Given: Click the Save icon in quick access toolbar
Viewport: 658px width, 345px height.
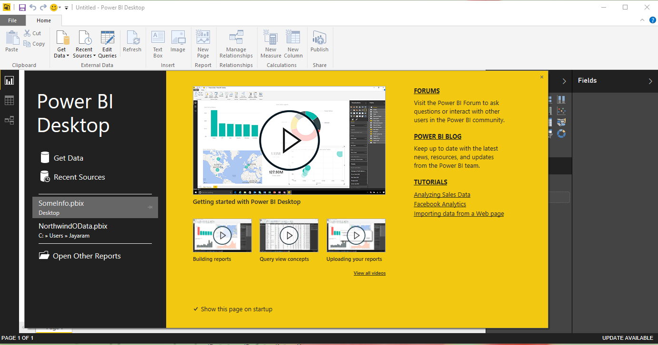Looking at the screenshot, I should click(21, 7).
